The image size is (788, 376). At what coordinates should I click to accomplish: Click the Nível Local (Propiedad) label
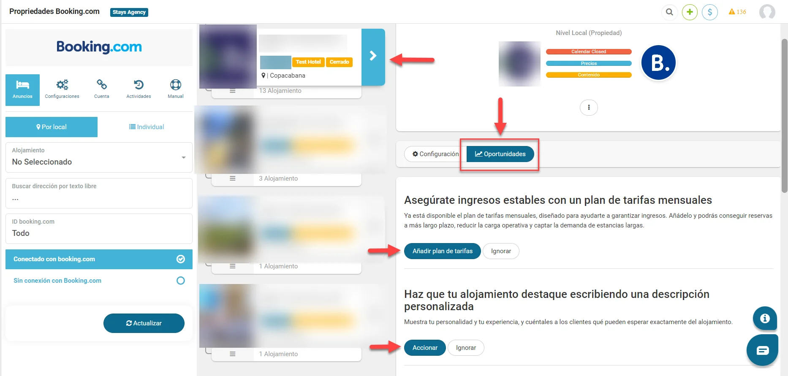click(x=589, y=33)
